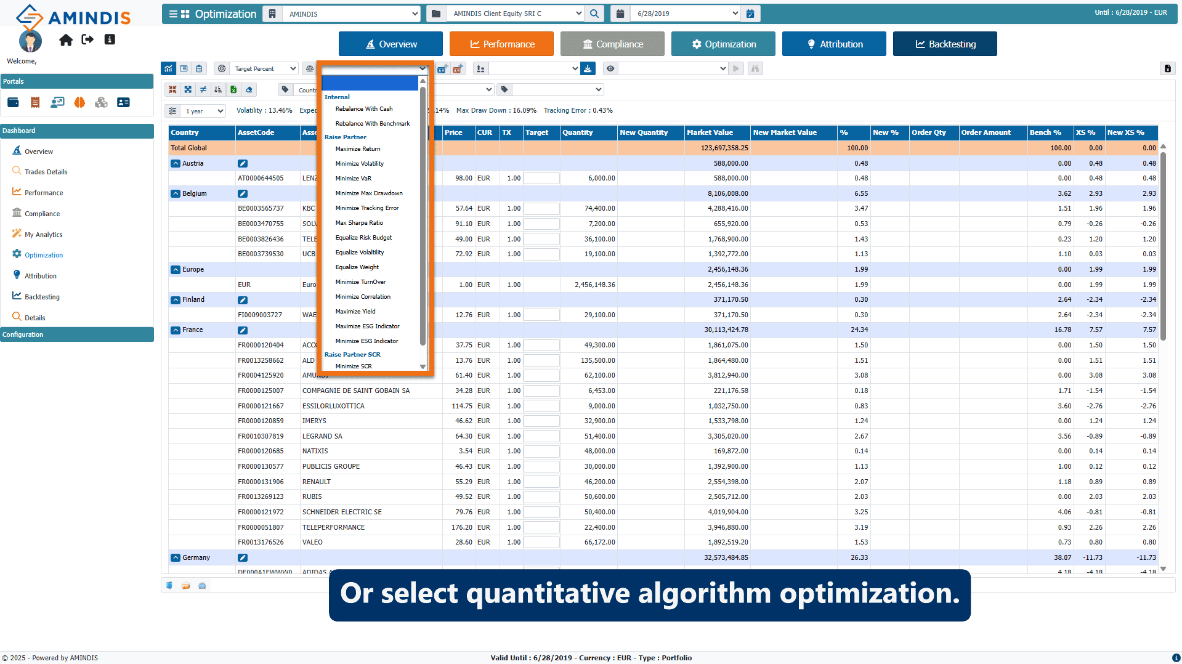The height and width of the screenshot is (664, 1182).
Task: Open Details in the Dashboard sidebar
Action: pyautogui.click(x=34, y=318)
